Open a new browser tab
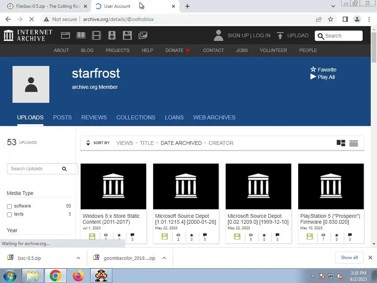The image size is (377, 283). 187,6
